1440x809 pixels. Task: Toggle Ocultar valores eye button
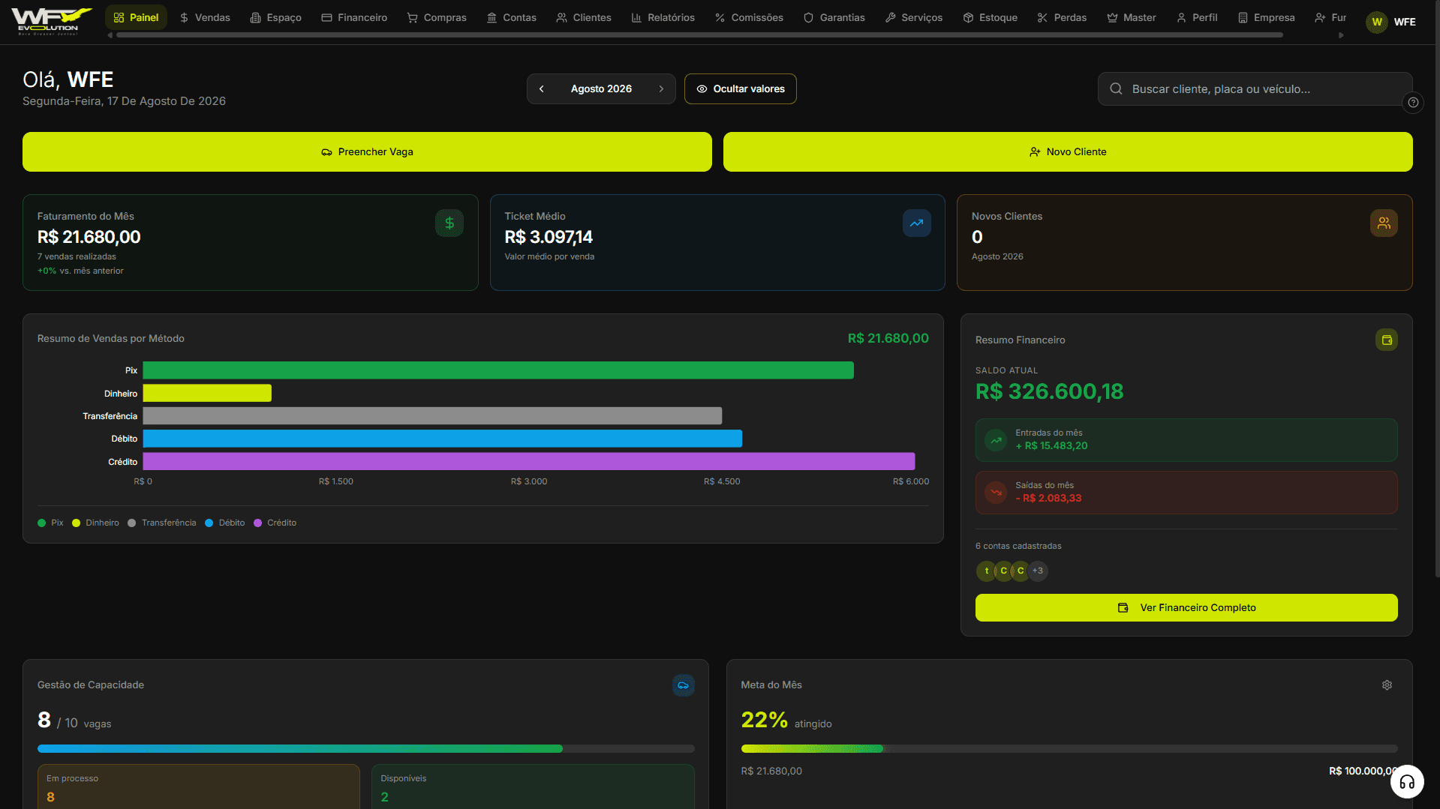point(740,88)
